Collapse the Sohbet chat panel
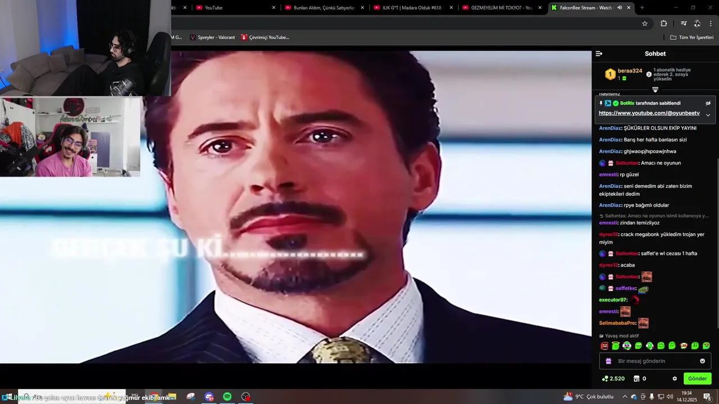 599,54
